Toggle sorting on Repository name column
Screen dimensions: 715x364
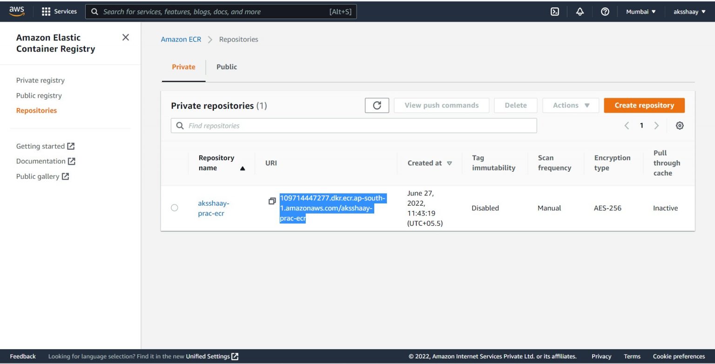(222, 162)
